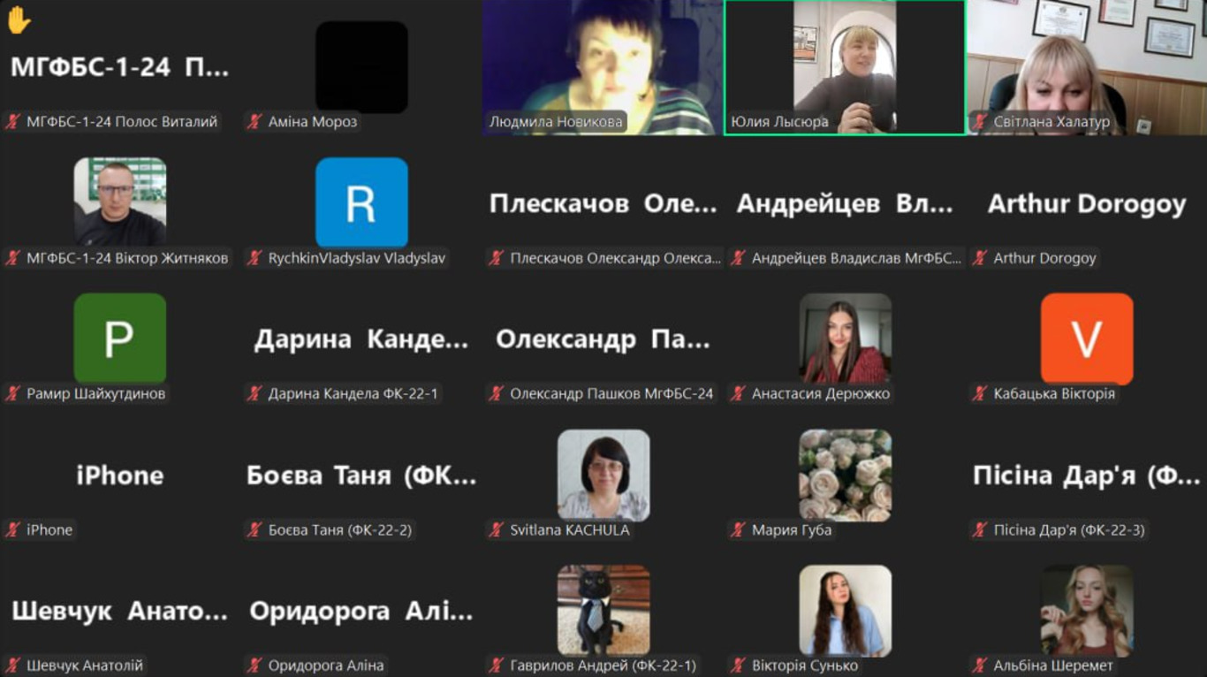Click the large 'Пісіна Дар'я (Ф...' name text
This screenshot has width=1207, height=677.
tap(1087, 475)
